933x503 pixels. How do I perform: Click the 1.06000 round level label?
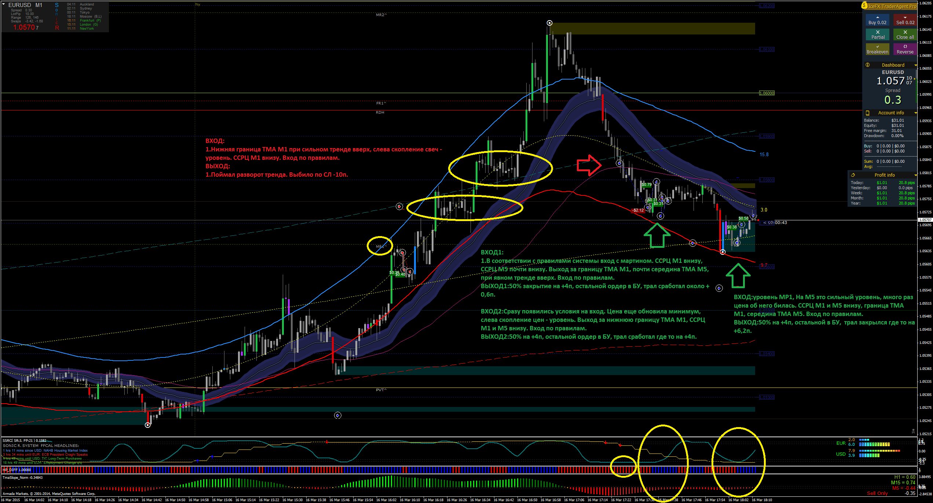(766, 93)
